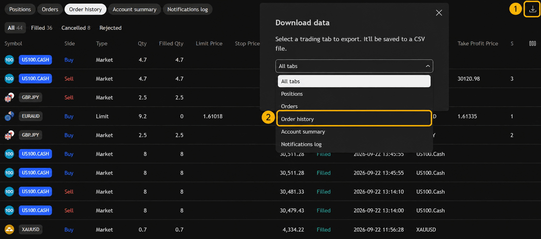Screen dimensions: 541x239
Task: Click price 30,481.33
Action: [x=292, y=192]
